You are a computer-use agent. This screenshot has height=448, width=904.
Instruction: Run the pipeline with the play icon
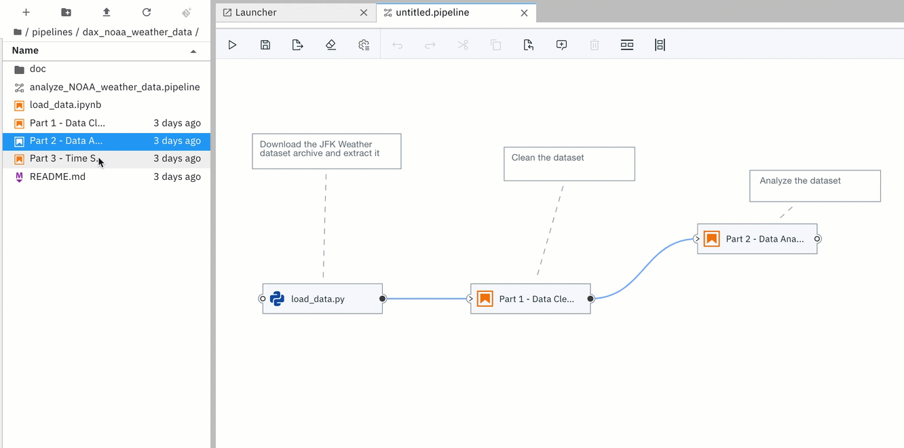232,45
